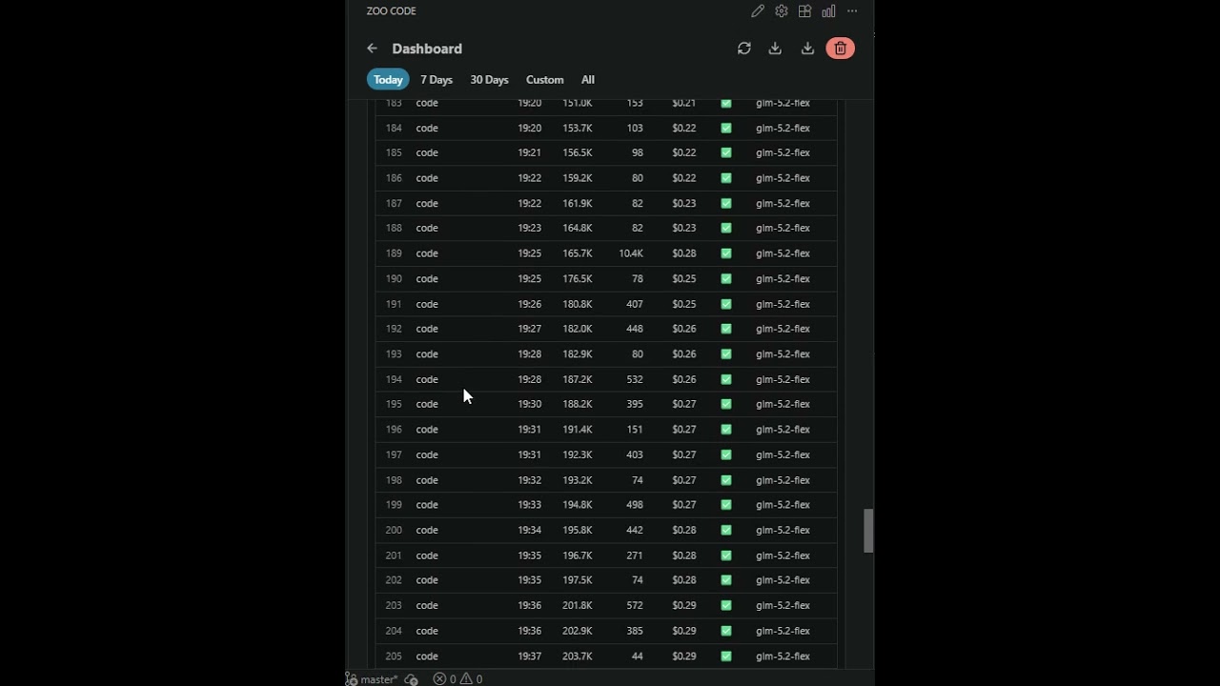Viewport: 1220px width, 686px height.
Task: Click the download icon next to refresh
Action: [775, 49]
